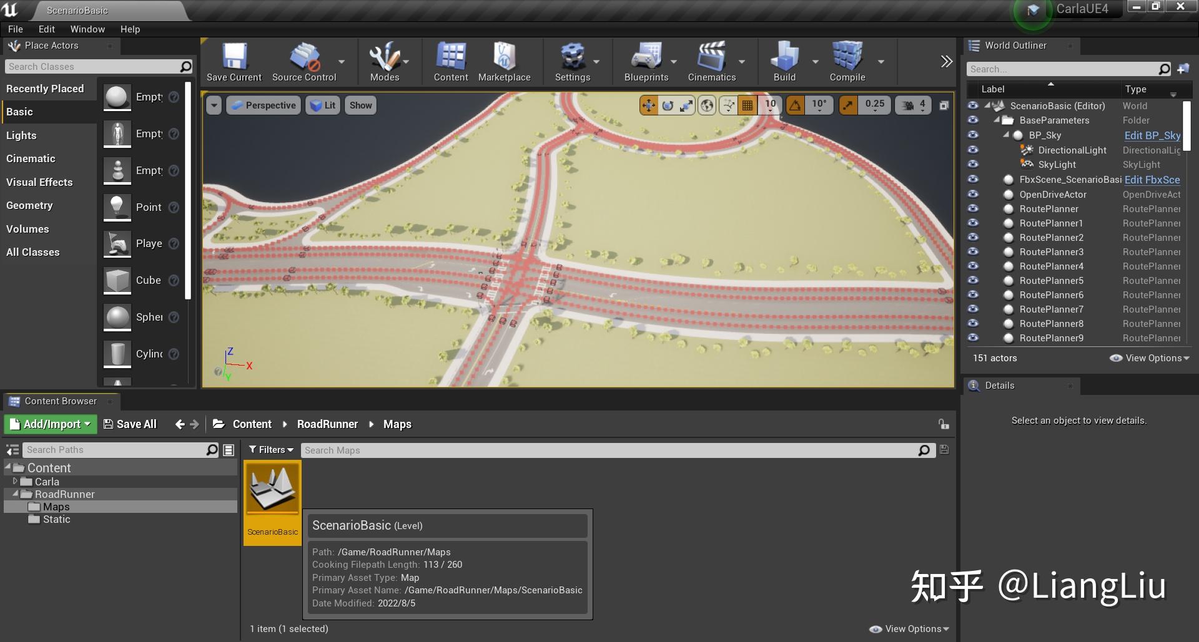Select the ScenarioBasic level thumbnail
The width and height of the screenshot is (1199, 642).
click(x=272, y=502)
